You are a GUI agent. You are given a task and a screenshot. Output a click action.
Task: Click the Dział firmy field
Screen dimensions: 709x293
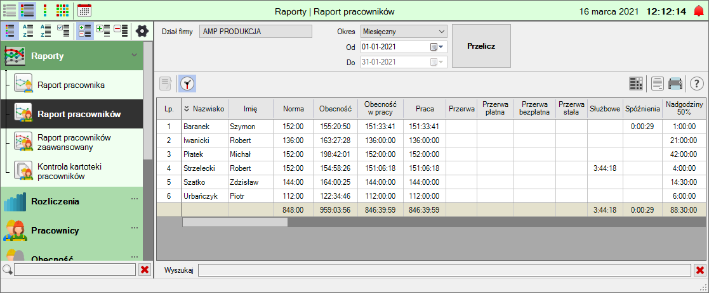pyautogui.click(x=255, y=32)
